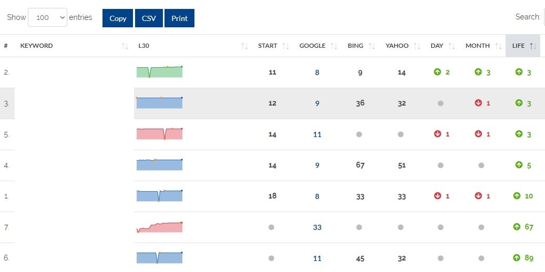Image resolution: width=545 pixels, height=272 pixels.
Task: Click red down arrow in row 3 Month
Action: (478, 103)
